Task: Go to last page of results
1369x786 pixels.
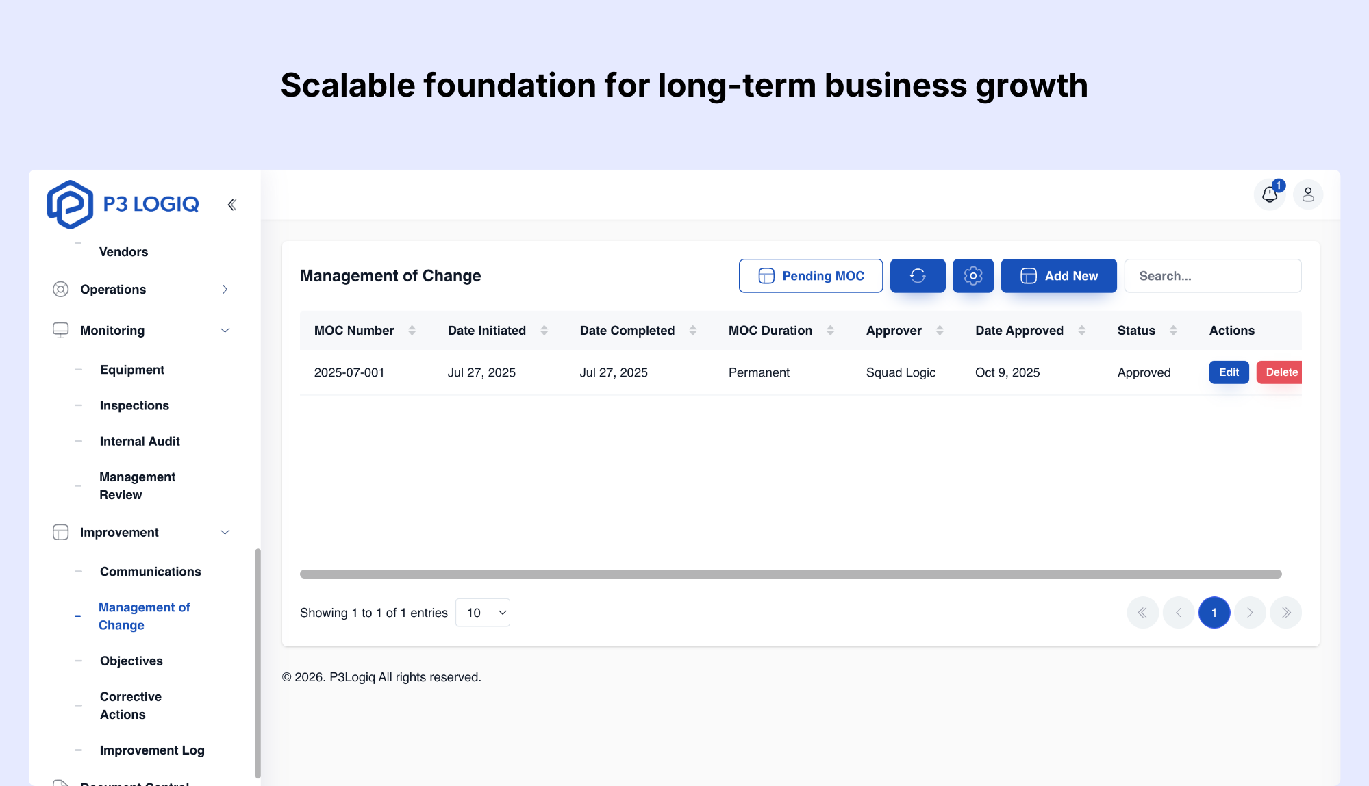Action: (1286, 613)
